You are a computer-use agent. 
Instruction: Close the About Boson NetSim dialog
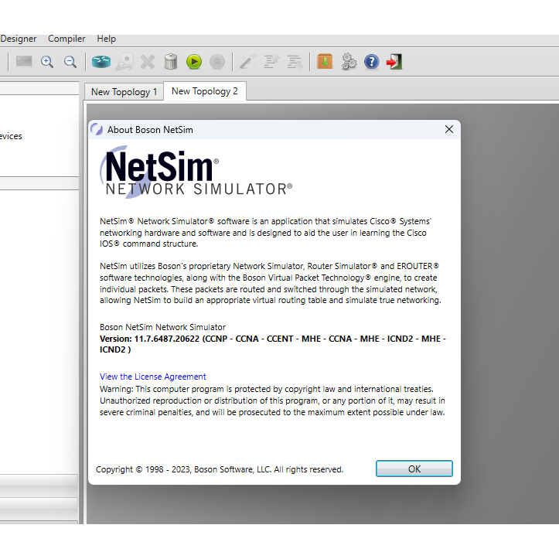449,129
